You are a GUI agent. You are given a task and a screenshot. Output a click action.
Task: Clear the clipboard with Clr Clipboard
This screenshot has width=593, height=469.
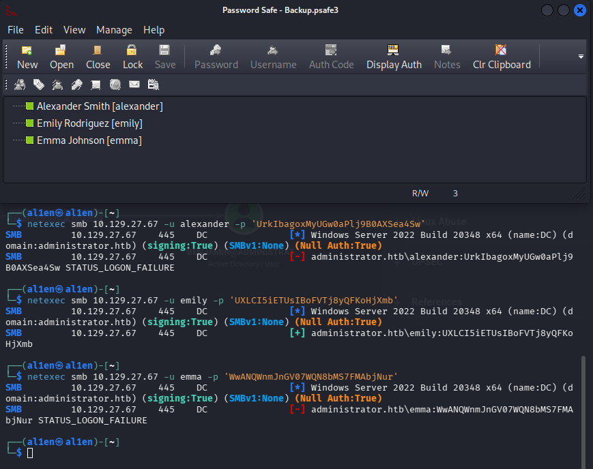pyautogui.click(x=502, y=57)
